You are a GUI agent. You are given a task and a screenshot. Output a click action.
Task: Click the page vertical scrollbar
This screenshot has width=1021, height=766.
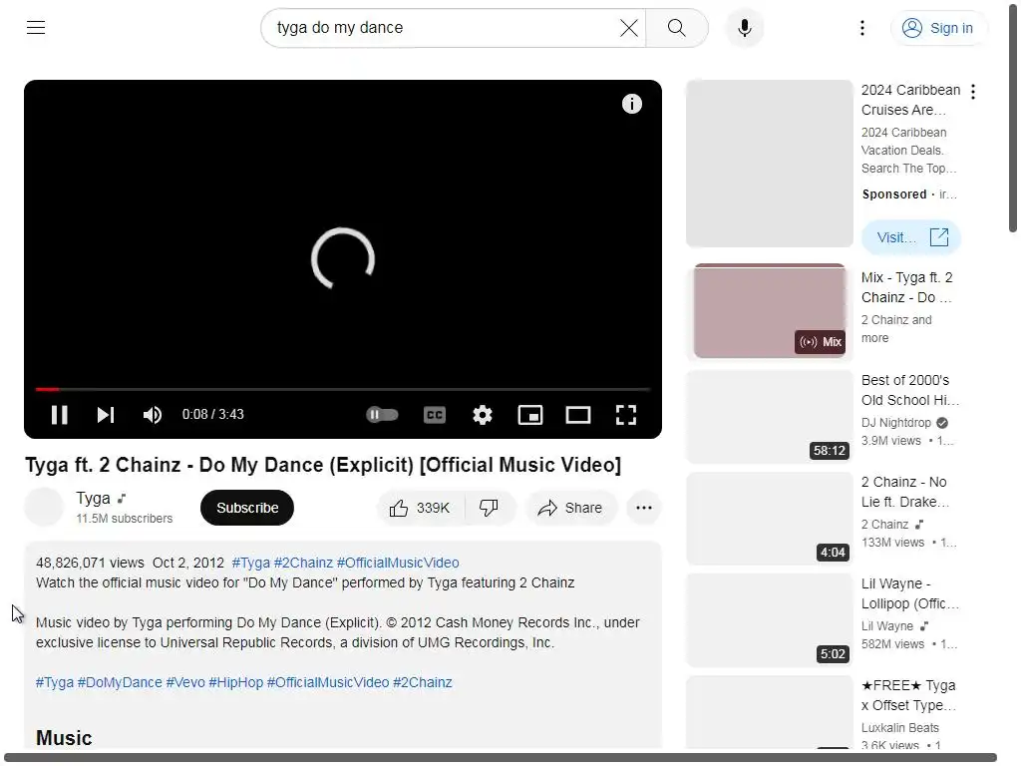pyautogui.click(x=1013, y=118)
